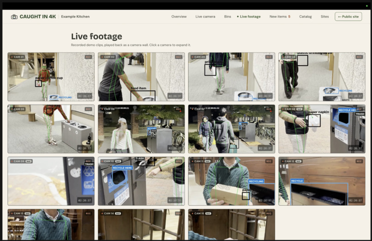Screen dimensions: 372x241
Task: Click the REC badge on CAM 05
Action: [x=88, y=109]
